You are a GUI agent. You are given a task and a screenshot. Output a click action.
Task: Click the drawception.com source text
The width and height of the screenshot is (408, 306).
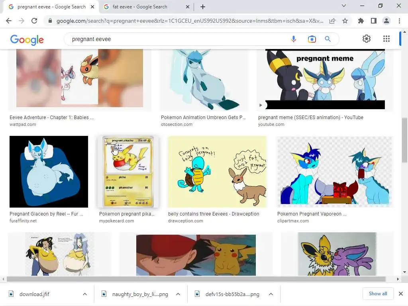(x=186, y=221)
